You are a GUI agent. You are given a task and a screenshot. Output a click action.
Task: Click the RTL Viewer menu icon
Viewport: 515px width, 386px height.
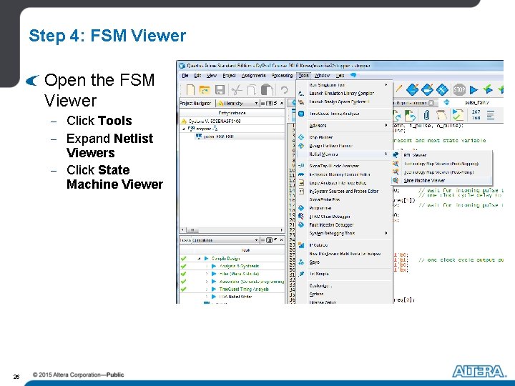point(396,155)
